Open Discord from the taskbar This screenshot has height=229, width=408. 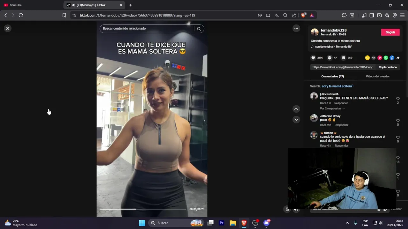(266, 223)
